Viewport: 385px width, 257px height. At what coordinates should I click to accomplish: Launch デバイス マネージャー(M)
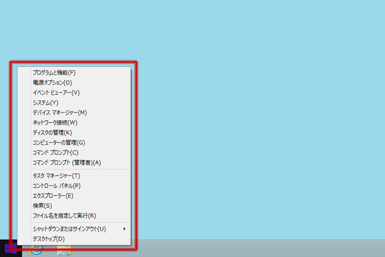[74, 112]
